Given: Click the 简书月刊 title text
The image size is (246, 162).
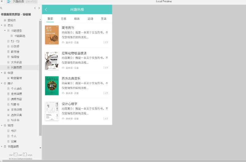Looking at the screenshot, I should pyautogui.click(x=68, y=28).
